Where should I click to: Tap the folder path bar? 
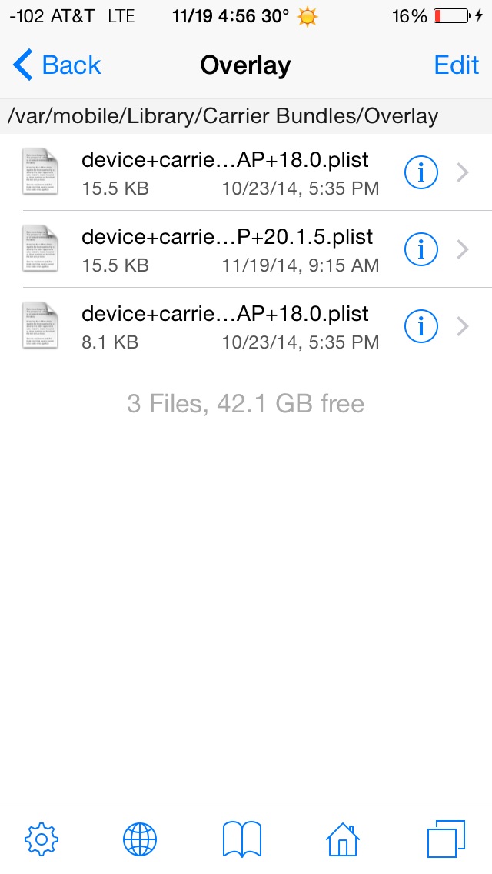click(223, 116)
